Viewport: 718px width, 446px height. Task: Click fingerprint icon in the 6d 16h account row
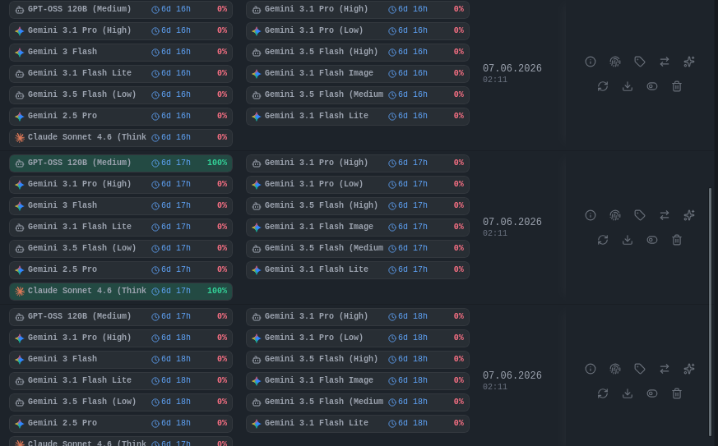click(x=615, y=62)
